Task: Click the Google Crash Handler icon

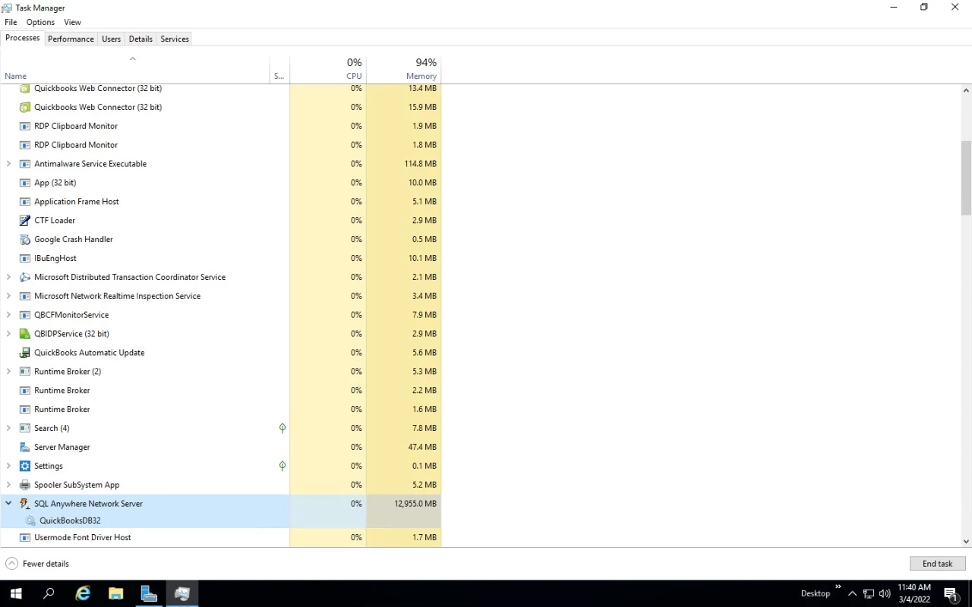Action: pyautogui.click(x=24, y=240)
